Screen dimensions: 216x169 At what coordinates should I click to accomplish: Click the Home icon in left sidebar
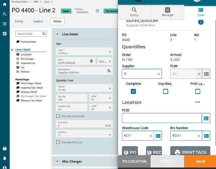(5, 4)
